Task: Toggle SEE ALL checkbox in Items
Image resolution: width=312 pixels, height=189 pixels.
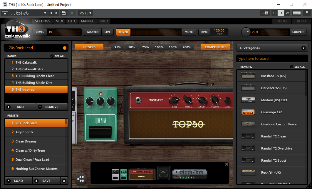Action: (292, 67)
